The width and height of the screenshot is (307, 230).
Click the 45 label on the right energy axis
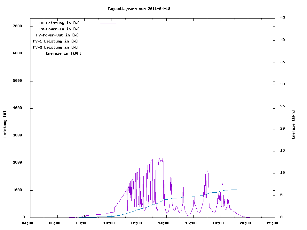click(282, 18)
